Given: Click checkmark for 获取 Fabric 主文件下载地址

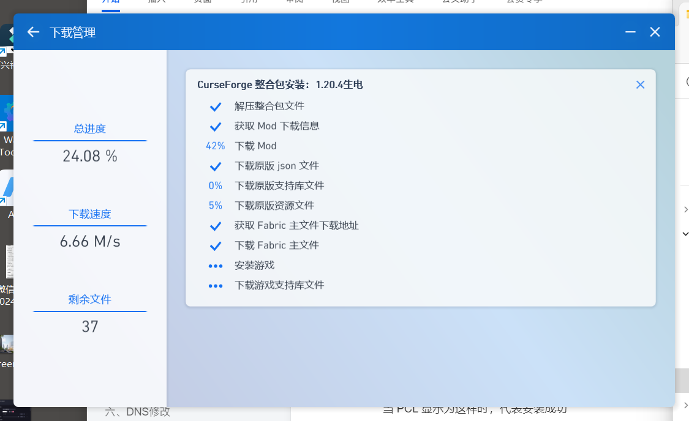Looking at the screenshot, I should 215,226.
